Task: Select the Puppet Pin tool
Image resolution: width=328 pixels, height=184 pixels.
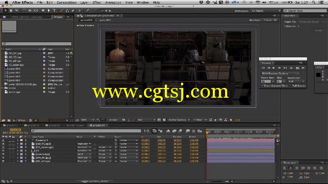Action: 87,11
